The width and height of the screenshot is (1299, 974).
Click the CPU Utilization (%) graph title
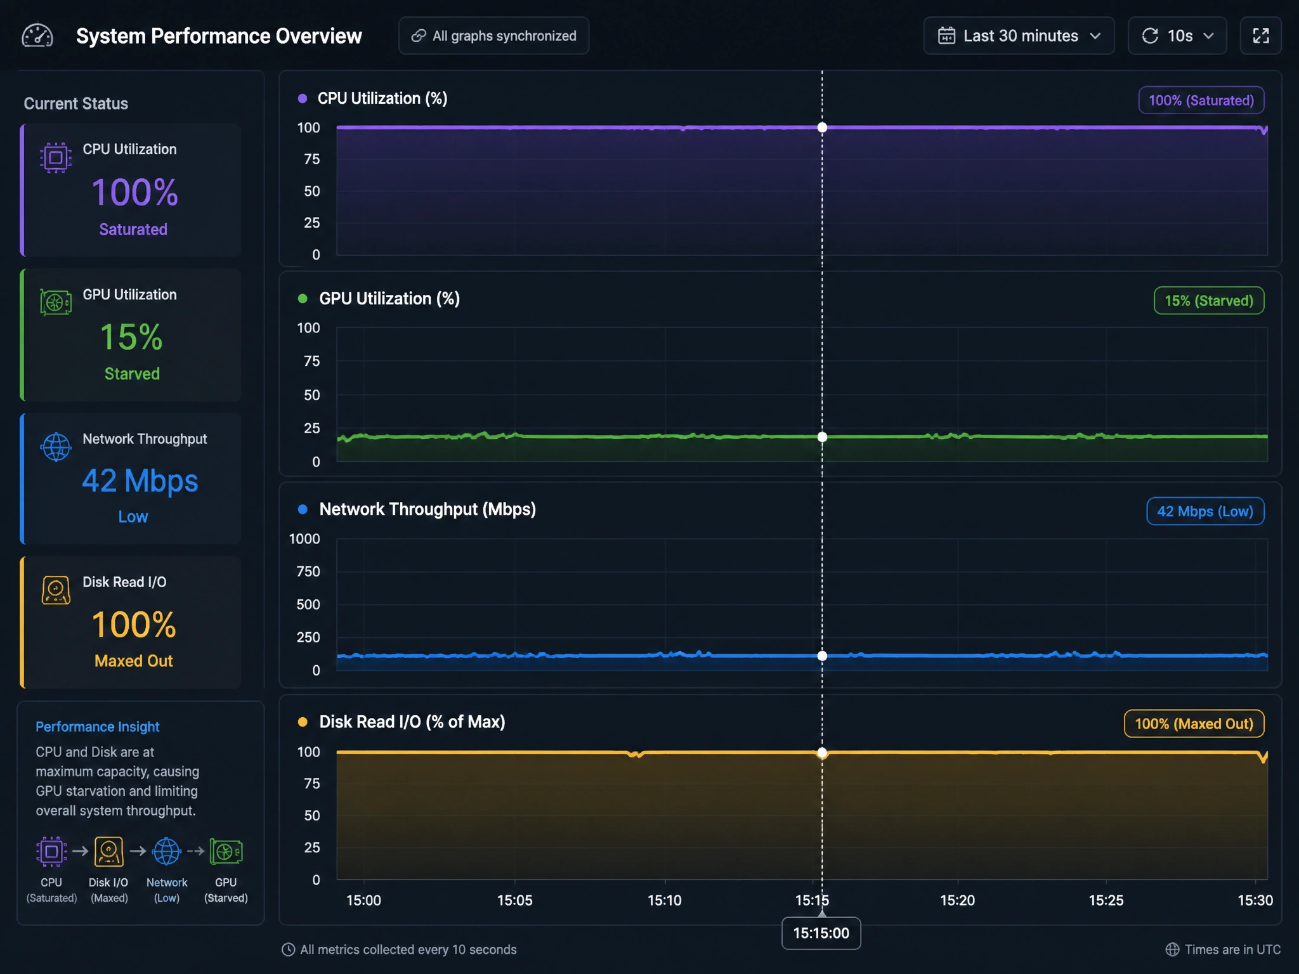click(x=382, y=98)
